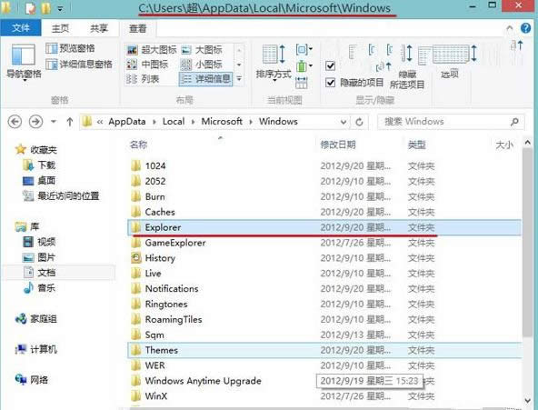Click the search magnifier icon
538x410 pixels.
(x=514, y=122)
